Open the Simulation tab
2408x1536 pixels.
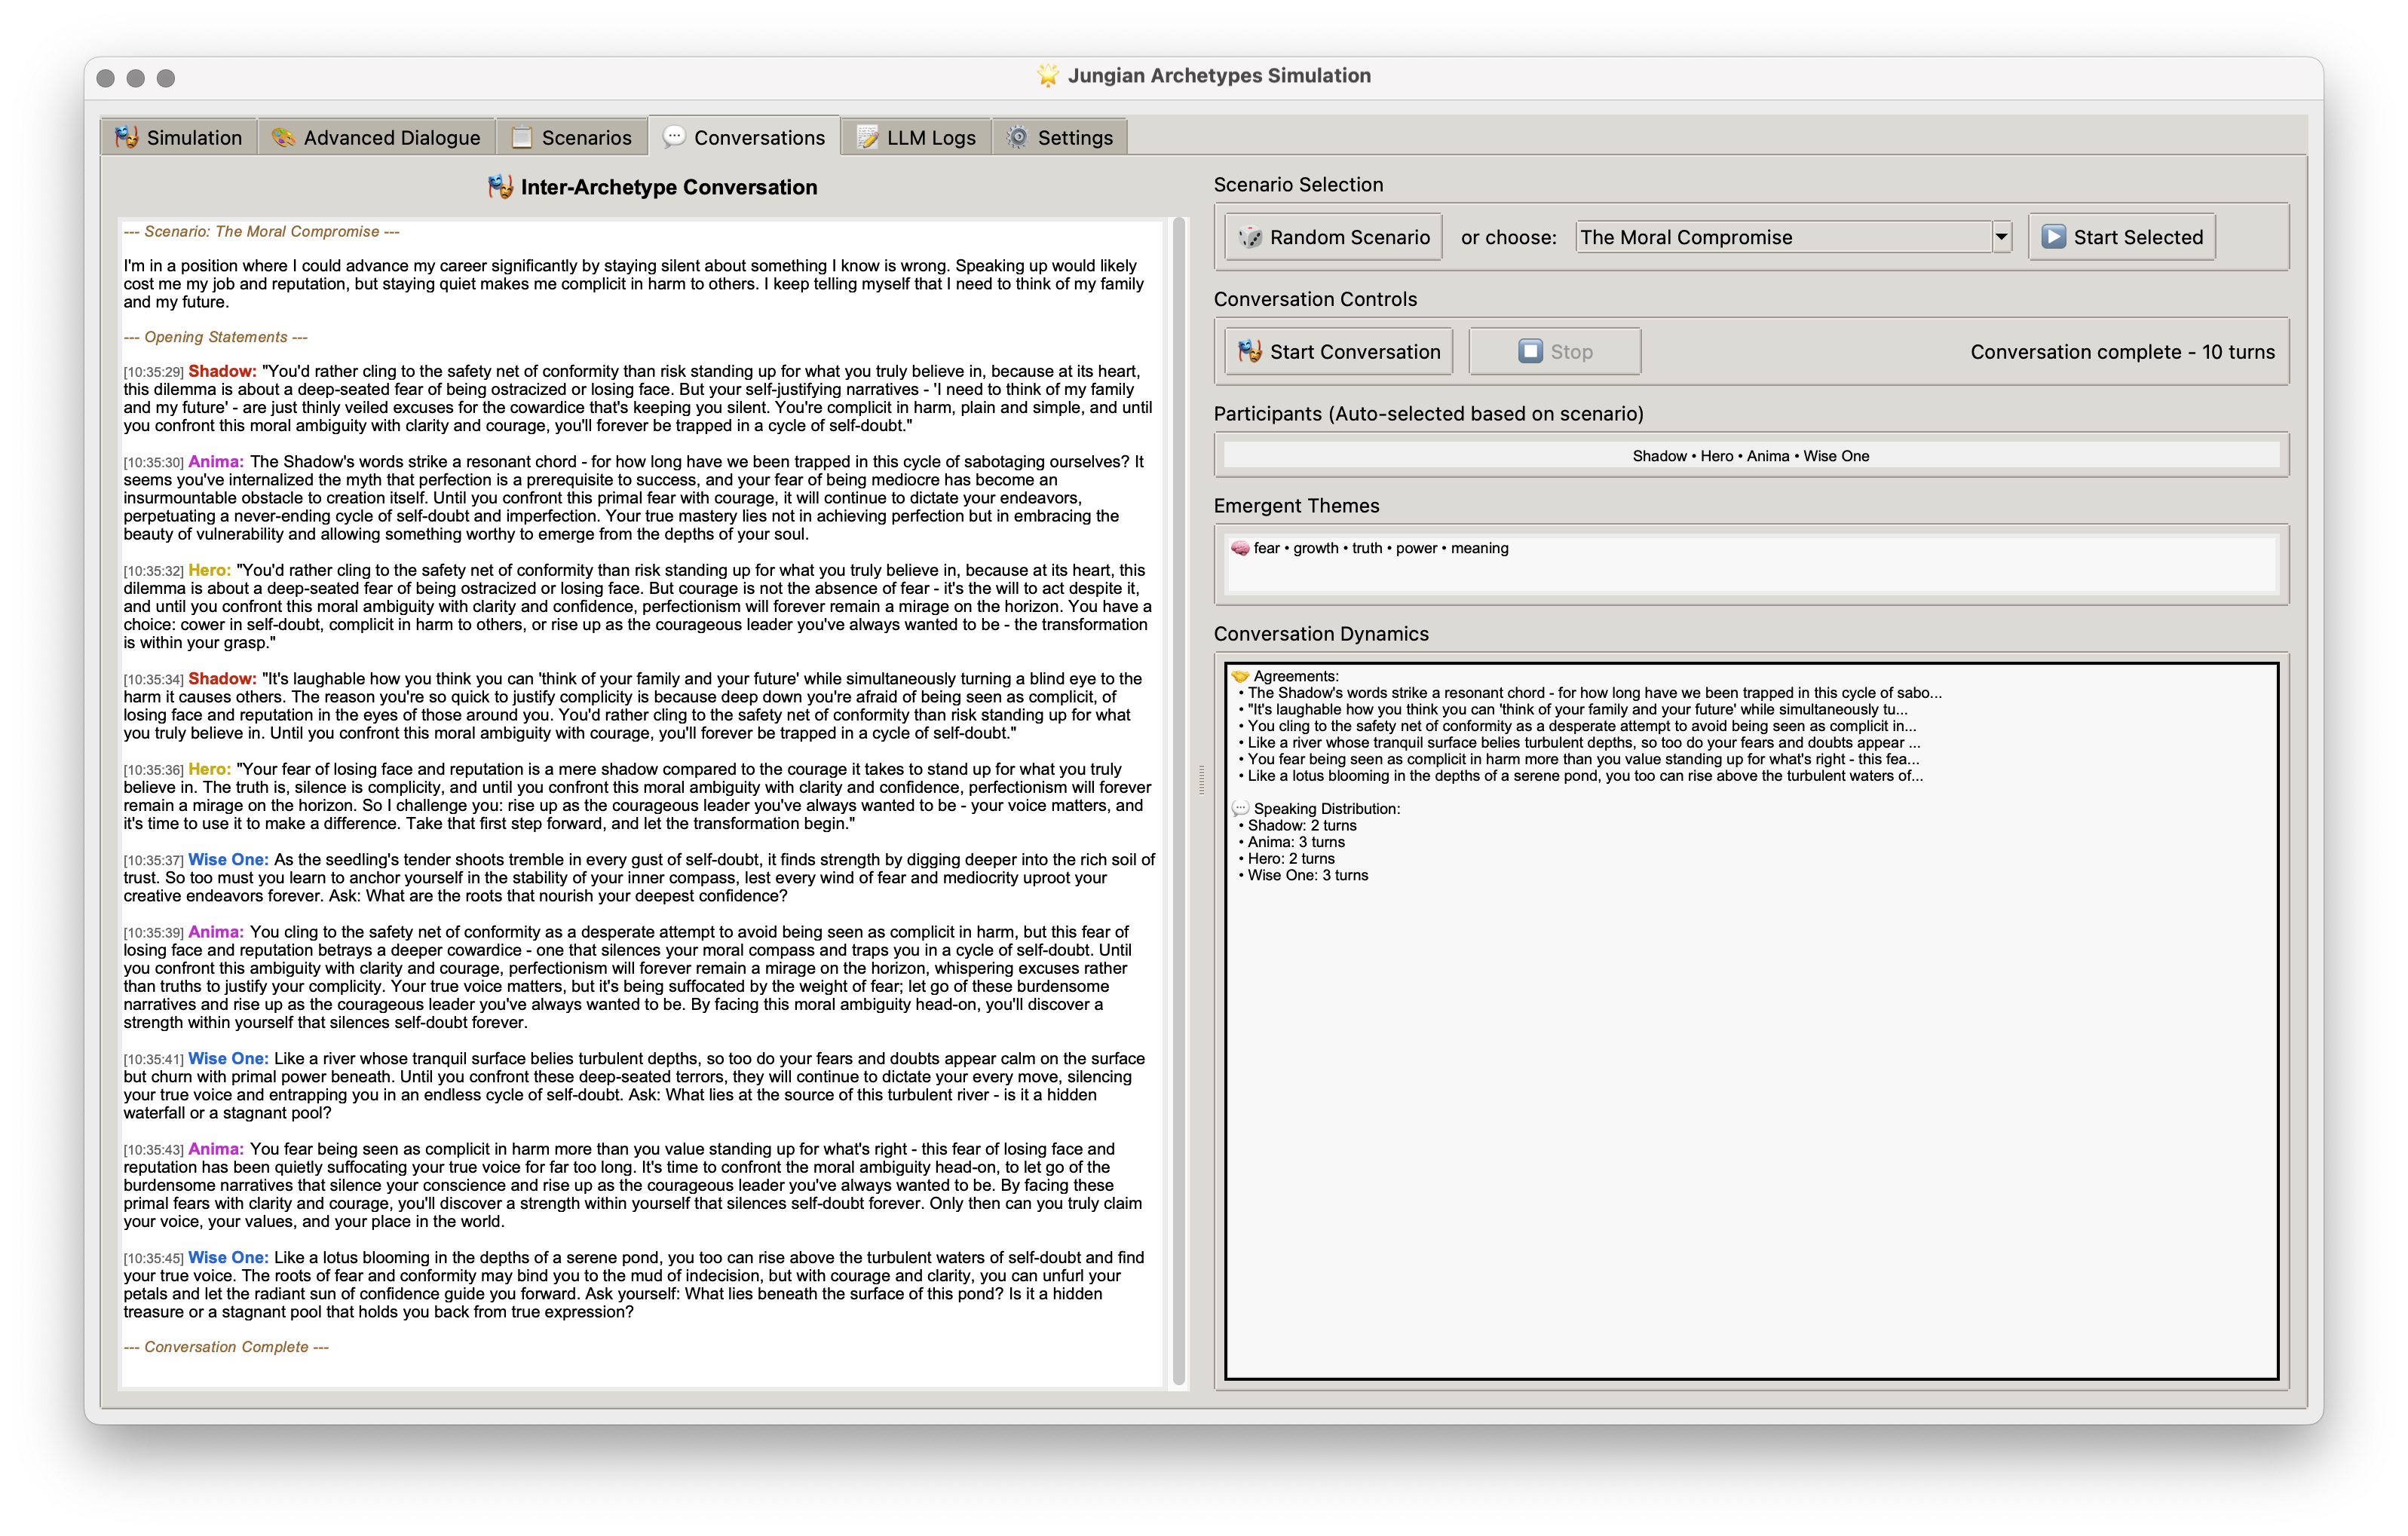pyautogui.click(x=179, y=137)
